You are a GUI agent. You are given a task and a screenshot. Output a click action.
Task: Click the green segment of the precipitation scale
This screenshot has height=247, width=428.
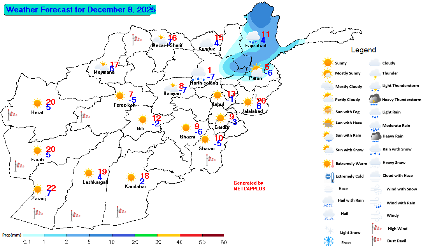[x=146, y=235]
